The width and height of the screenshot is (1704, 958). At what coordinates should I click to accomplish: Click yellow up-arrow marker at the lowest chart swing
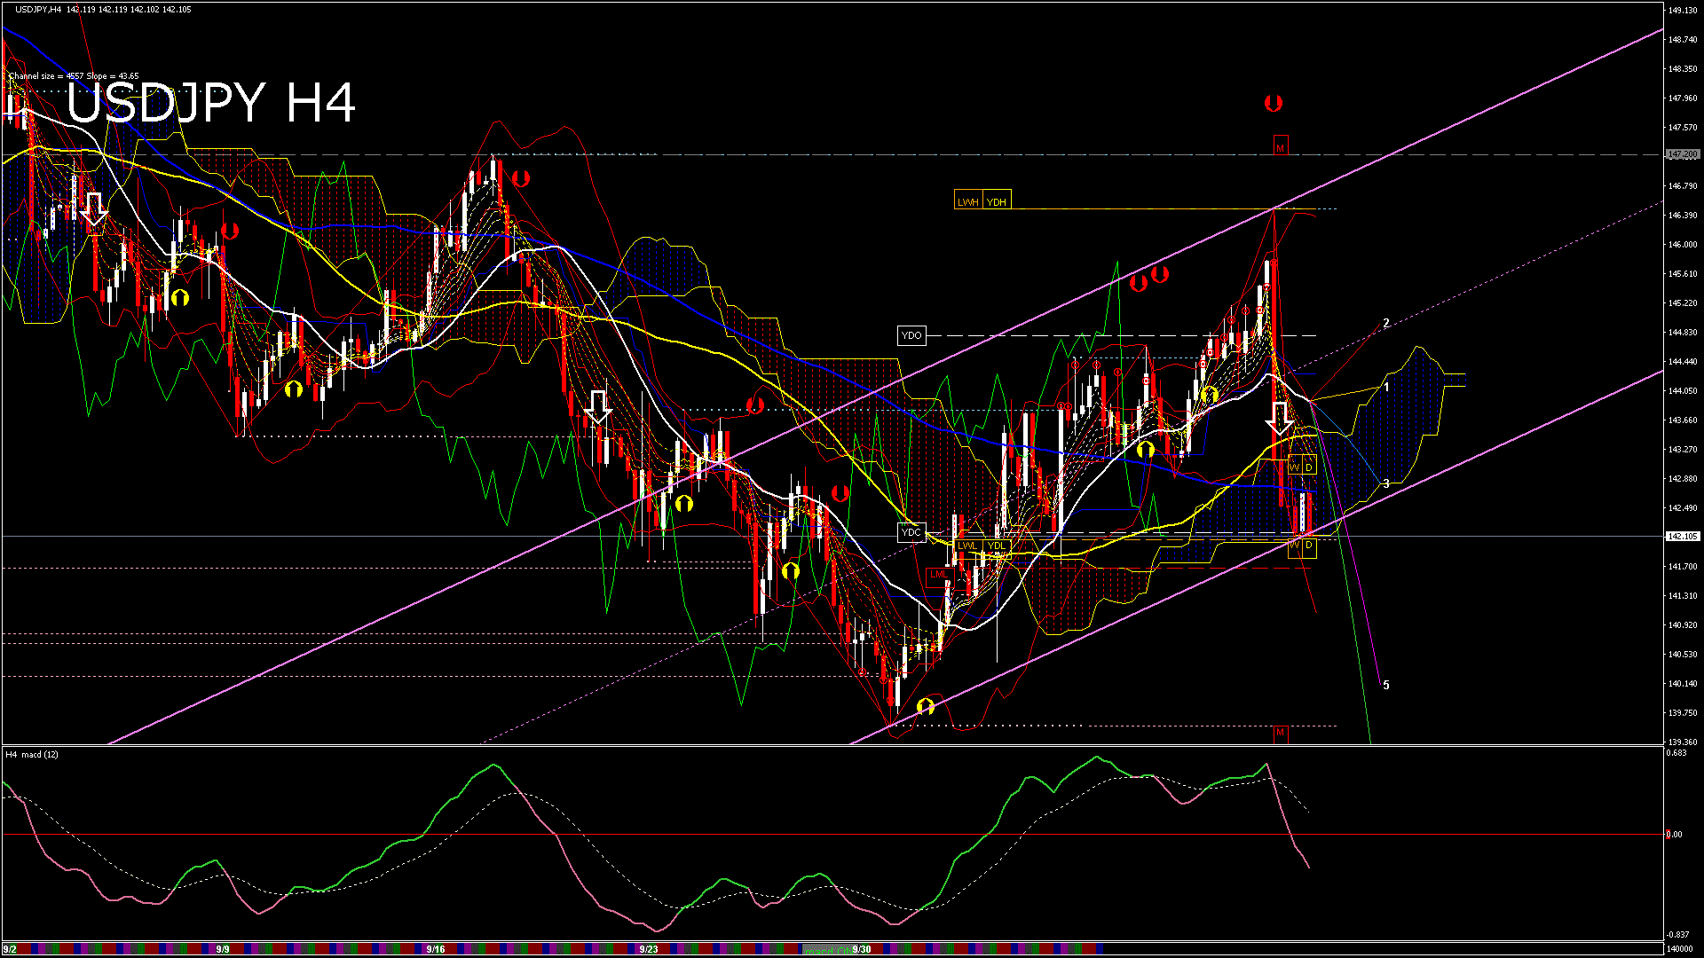[926, 706]
